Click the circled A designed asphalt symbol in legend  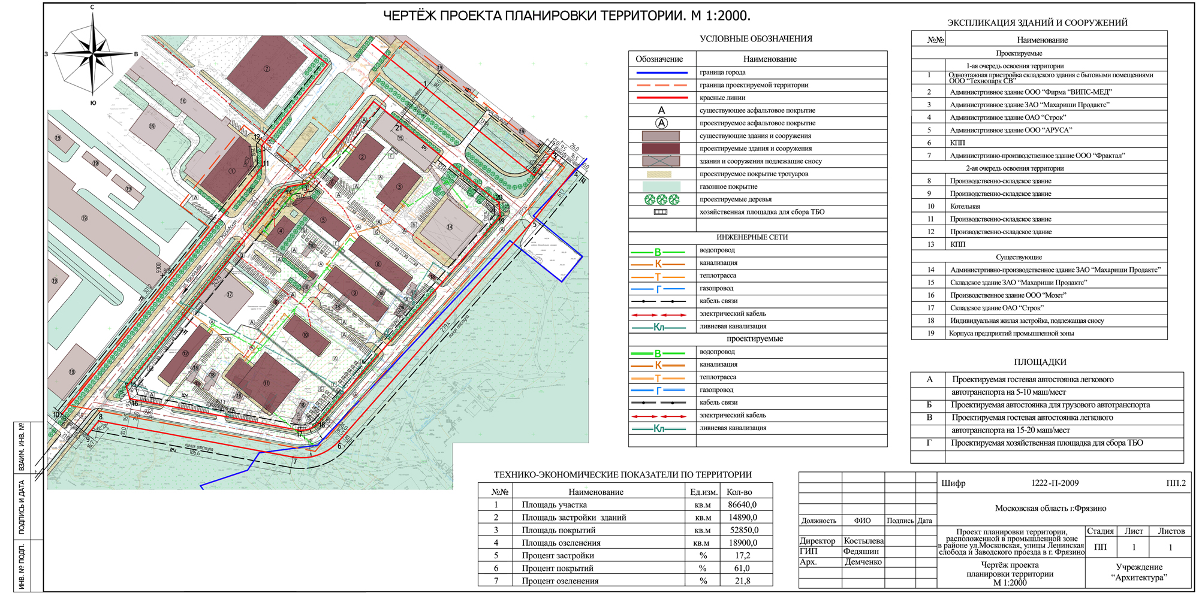pos(661,123)
